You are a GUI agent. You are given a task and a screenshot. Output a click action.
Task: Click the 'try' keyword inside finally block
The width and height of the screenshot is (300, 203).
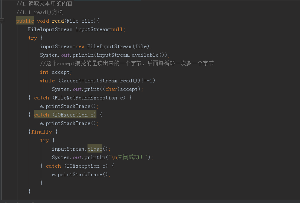click(44, 140)
